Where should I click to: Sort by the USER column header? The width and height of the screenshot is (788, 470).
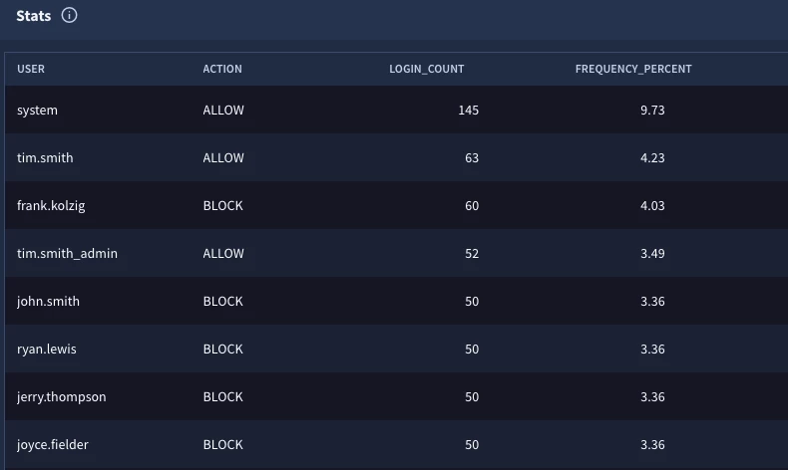31,69
